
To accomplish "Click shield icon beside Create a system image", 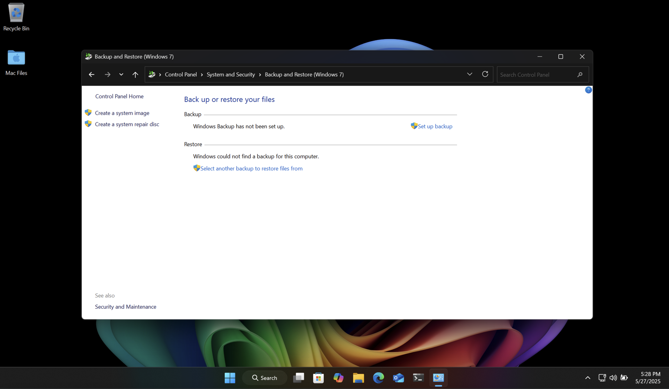I will pos(88,113).
